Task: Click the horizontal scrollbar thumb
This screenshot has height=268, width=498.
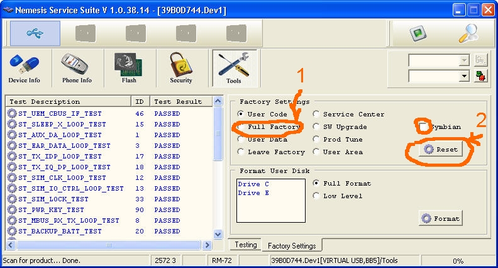Action: pos(109,245)
